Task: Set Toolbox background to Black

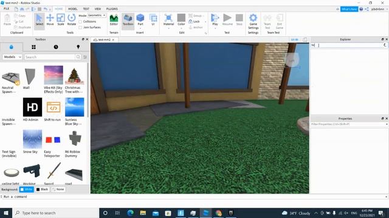Action: tap(42, 190)
